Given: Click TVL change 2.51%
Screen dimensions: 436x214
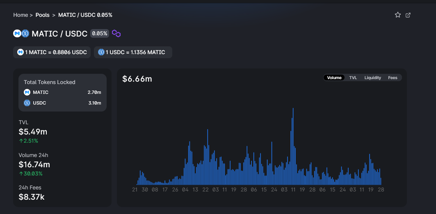Looking at the screenshot, I should 28,141.
